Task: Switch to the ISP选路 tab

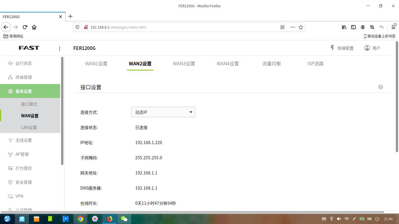Action: (x=315, y=64)
